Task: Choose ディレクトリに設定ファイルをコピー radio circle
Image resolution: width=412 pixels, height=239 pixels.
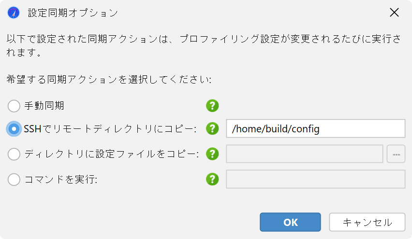Action: point(14,154)
